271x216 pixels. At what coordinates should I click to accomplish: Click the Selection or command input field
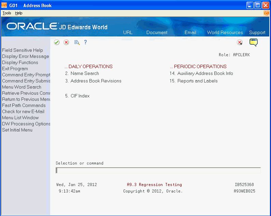click(158, 170)
